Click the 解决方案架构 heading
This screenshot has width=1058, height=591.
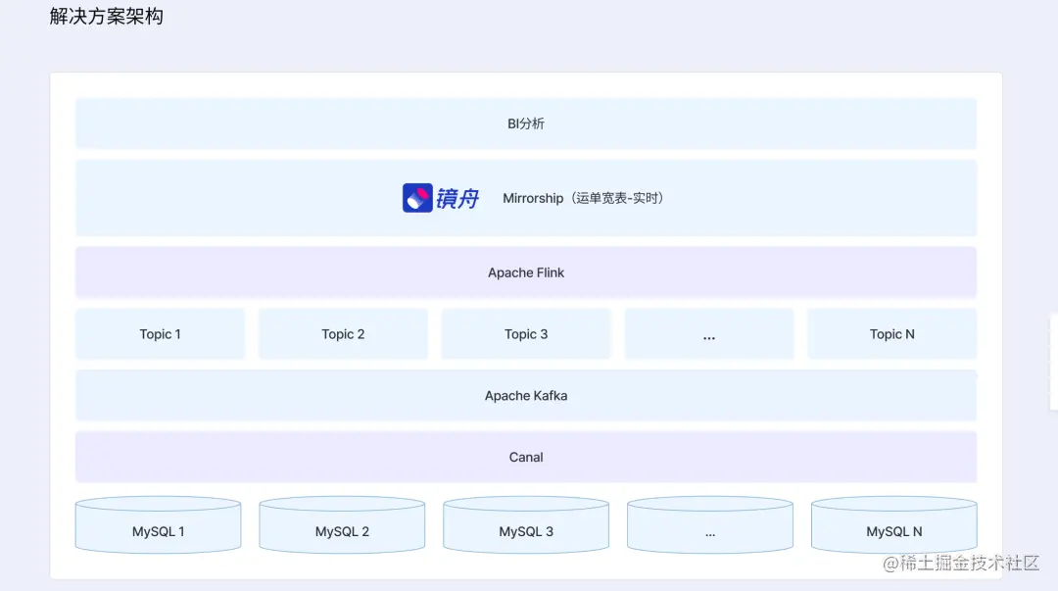click(x=107, y=17)
